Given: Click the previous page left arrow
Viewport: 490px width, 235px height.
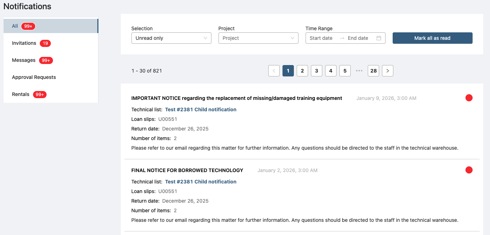Looking at the screenshot, I should coord(274,71).
